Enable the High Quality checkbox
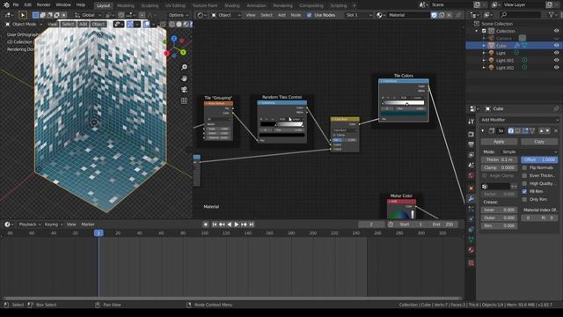563x317 pixels. point(524,184)
